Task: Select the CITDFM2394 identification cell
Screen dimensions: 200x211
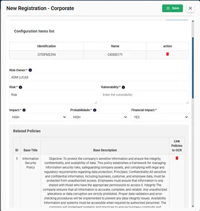Action: tap(46, 55)
